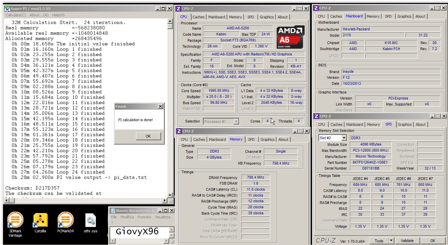The height and width of the screenshot is (245, 448).
Task: Click the DRAM Frequency 798.4 MHz field
Action: [255, 178]
